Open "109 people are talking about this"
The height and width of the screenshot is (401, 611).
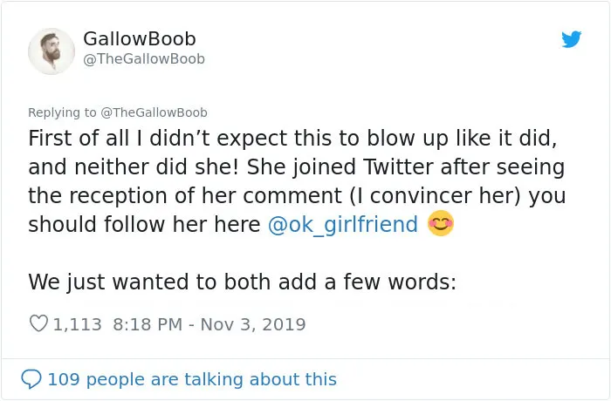(192, 379)
